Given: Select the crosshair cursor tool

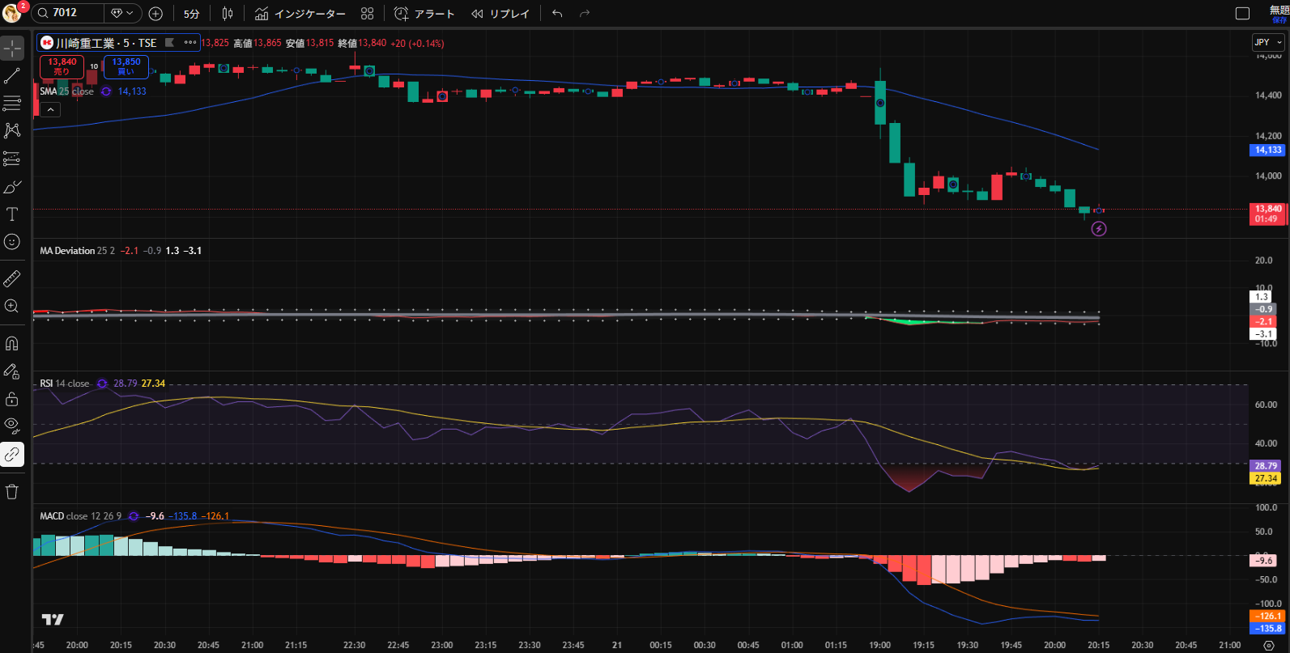Looking at the screenshot, I should pos(12,48).
